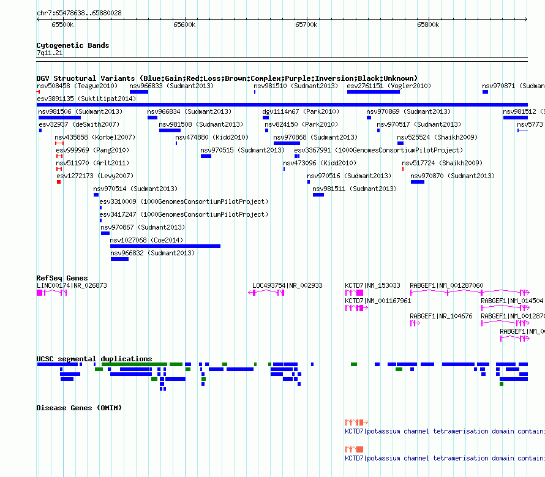The height and width of the screenshot is (477, 545).
Task: Click the nsv966832 blue bar
Action: [x=119, y=259]
